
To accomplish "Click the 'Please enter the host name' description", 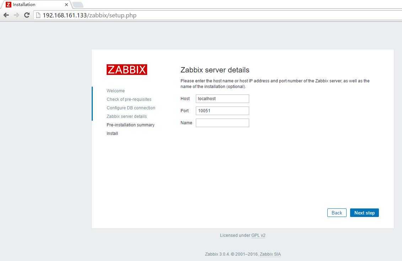I will [x=275, y=84].
